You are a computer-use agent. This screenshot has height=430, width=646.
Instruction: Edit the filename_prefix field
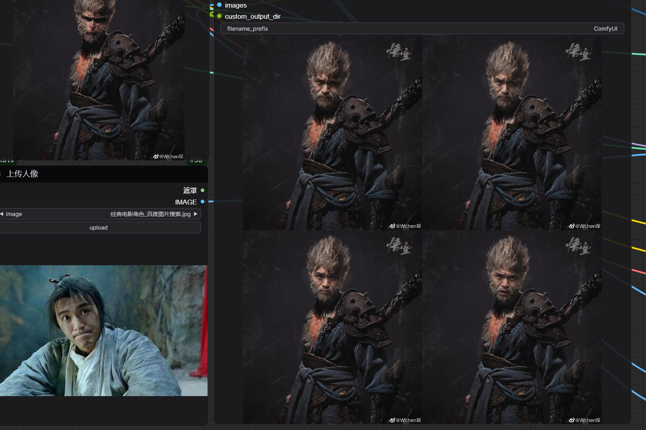422,29
